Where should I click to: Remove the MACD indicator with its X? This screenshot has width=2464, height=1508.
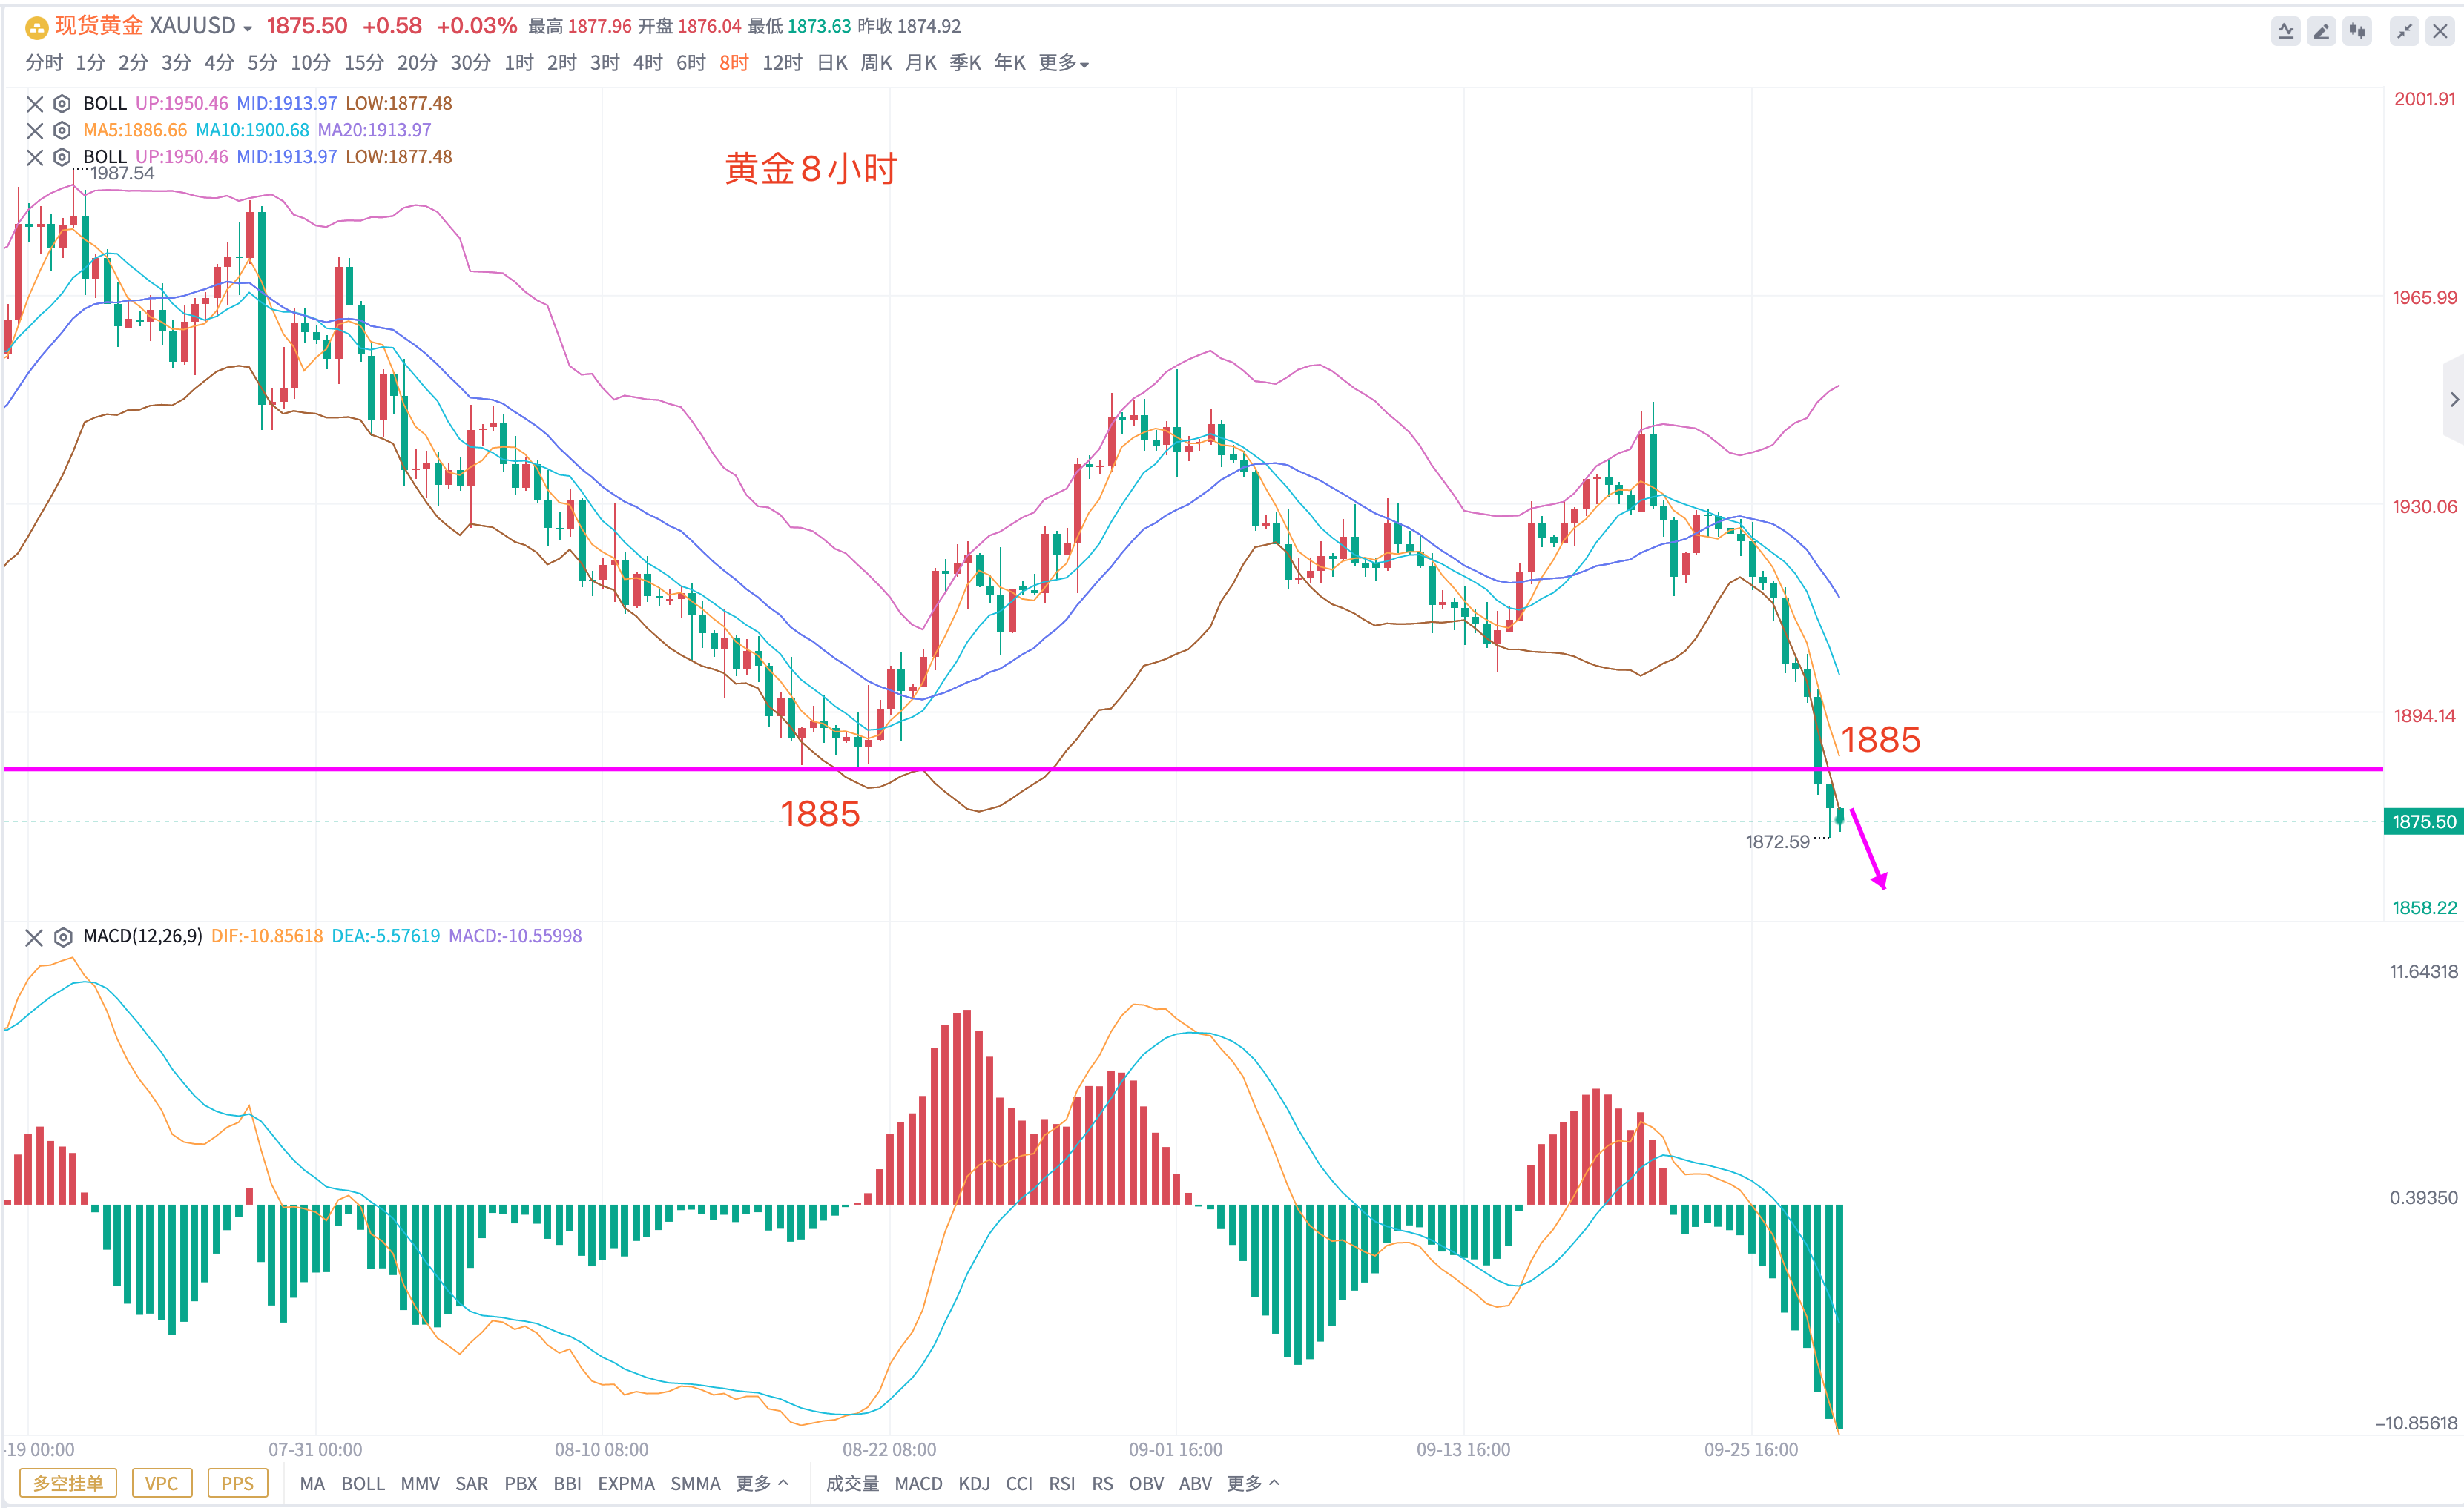click(x=34, y=936)
